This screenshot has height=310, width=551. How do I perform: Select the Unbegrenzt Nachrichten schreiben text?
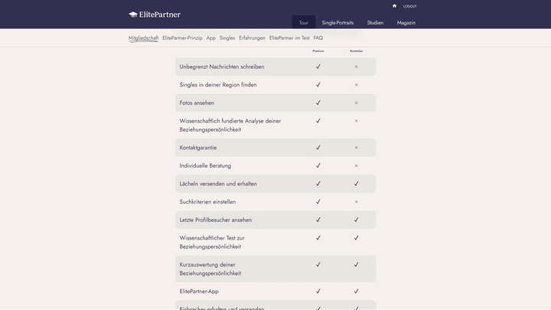click(x=222, y=67)
